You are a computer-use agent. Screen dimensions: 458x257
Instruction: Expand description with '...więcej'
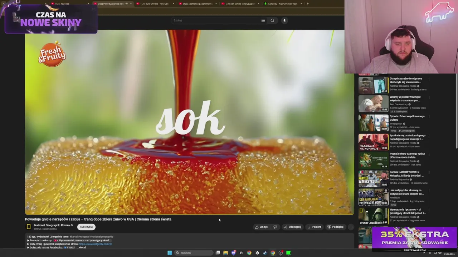click(x=82, y=247)
